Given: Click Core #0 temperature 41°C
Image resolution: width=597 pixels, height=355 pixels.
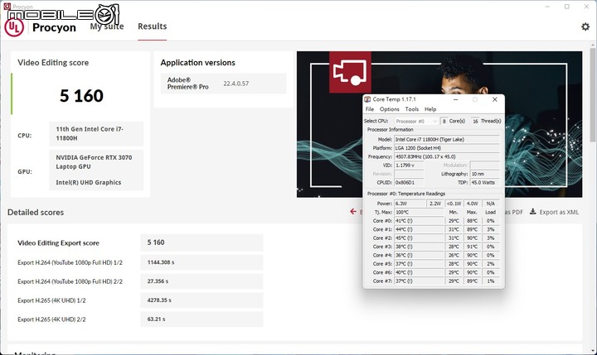Looking at the screenshot, I should tap(419, 221).
